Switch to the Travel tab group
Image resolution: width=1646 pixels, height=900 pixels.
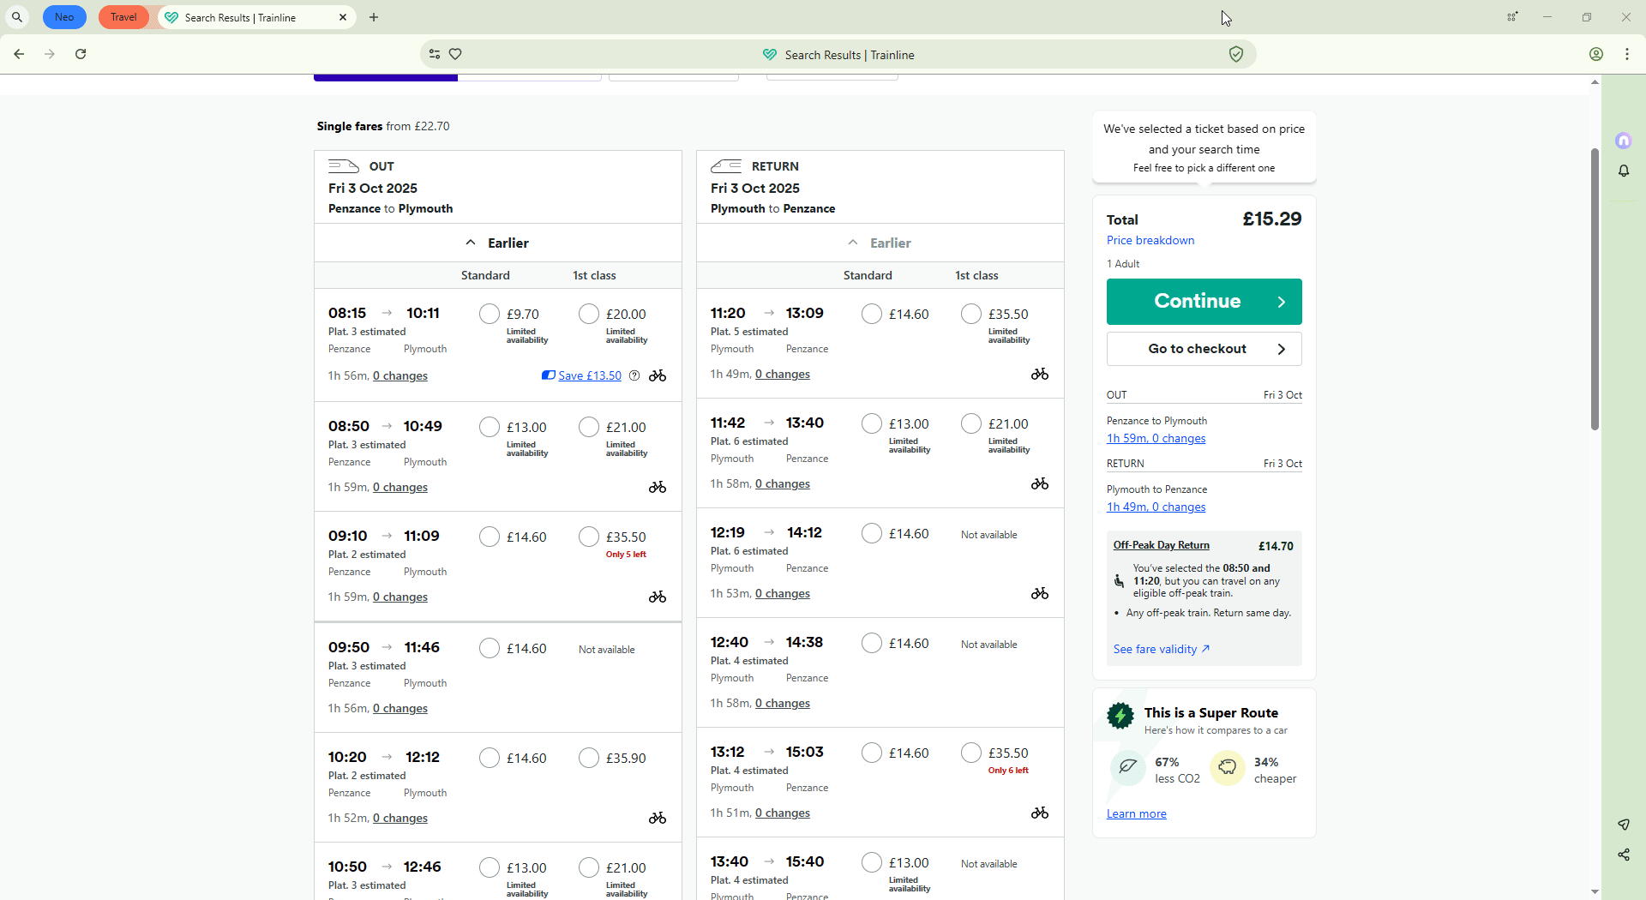tap(123, 17)
